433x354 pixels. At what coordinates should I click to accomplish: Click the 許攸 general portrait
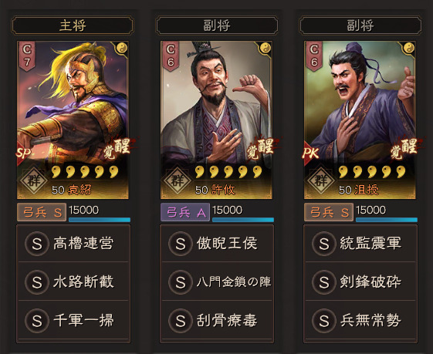tap(216, 120)
